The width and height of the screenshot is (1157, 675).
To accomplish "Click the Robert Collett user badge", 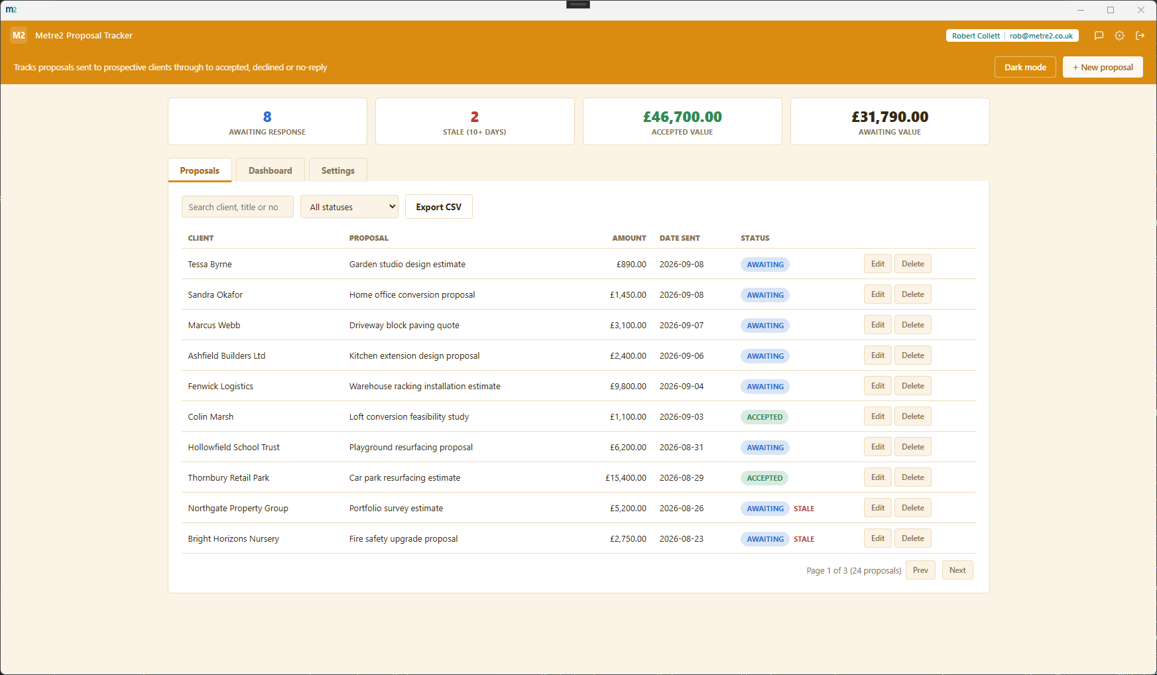I will click(1012, 36).
